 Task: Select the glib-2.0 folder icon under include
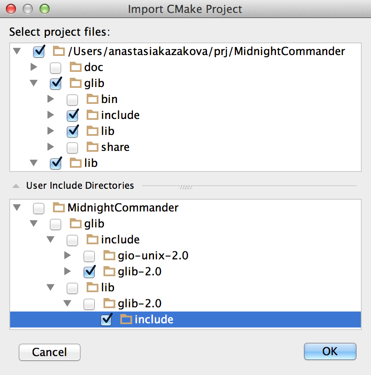point(109,272)
